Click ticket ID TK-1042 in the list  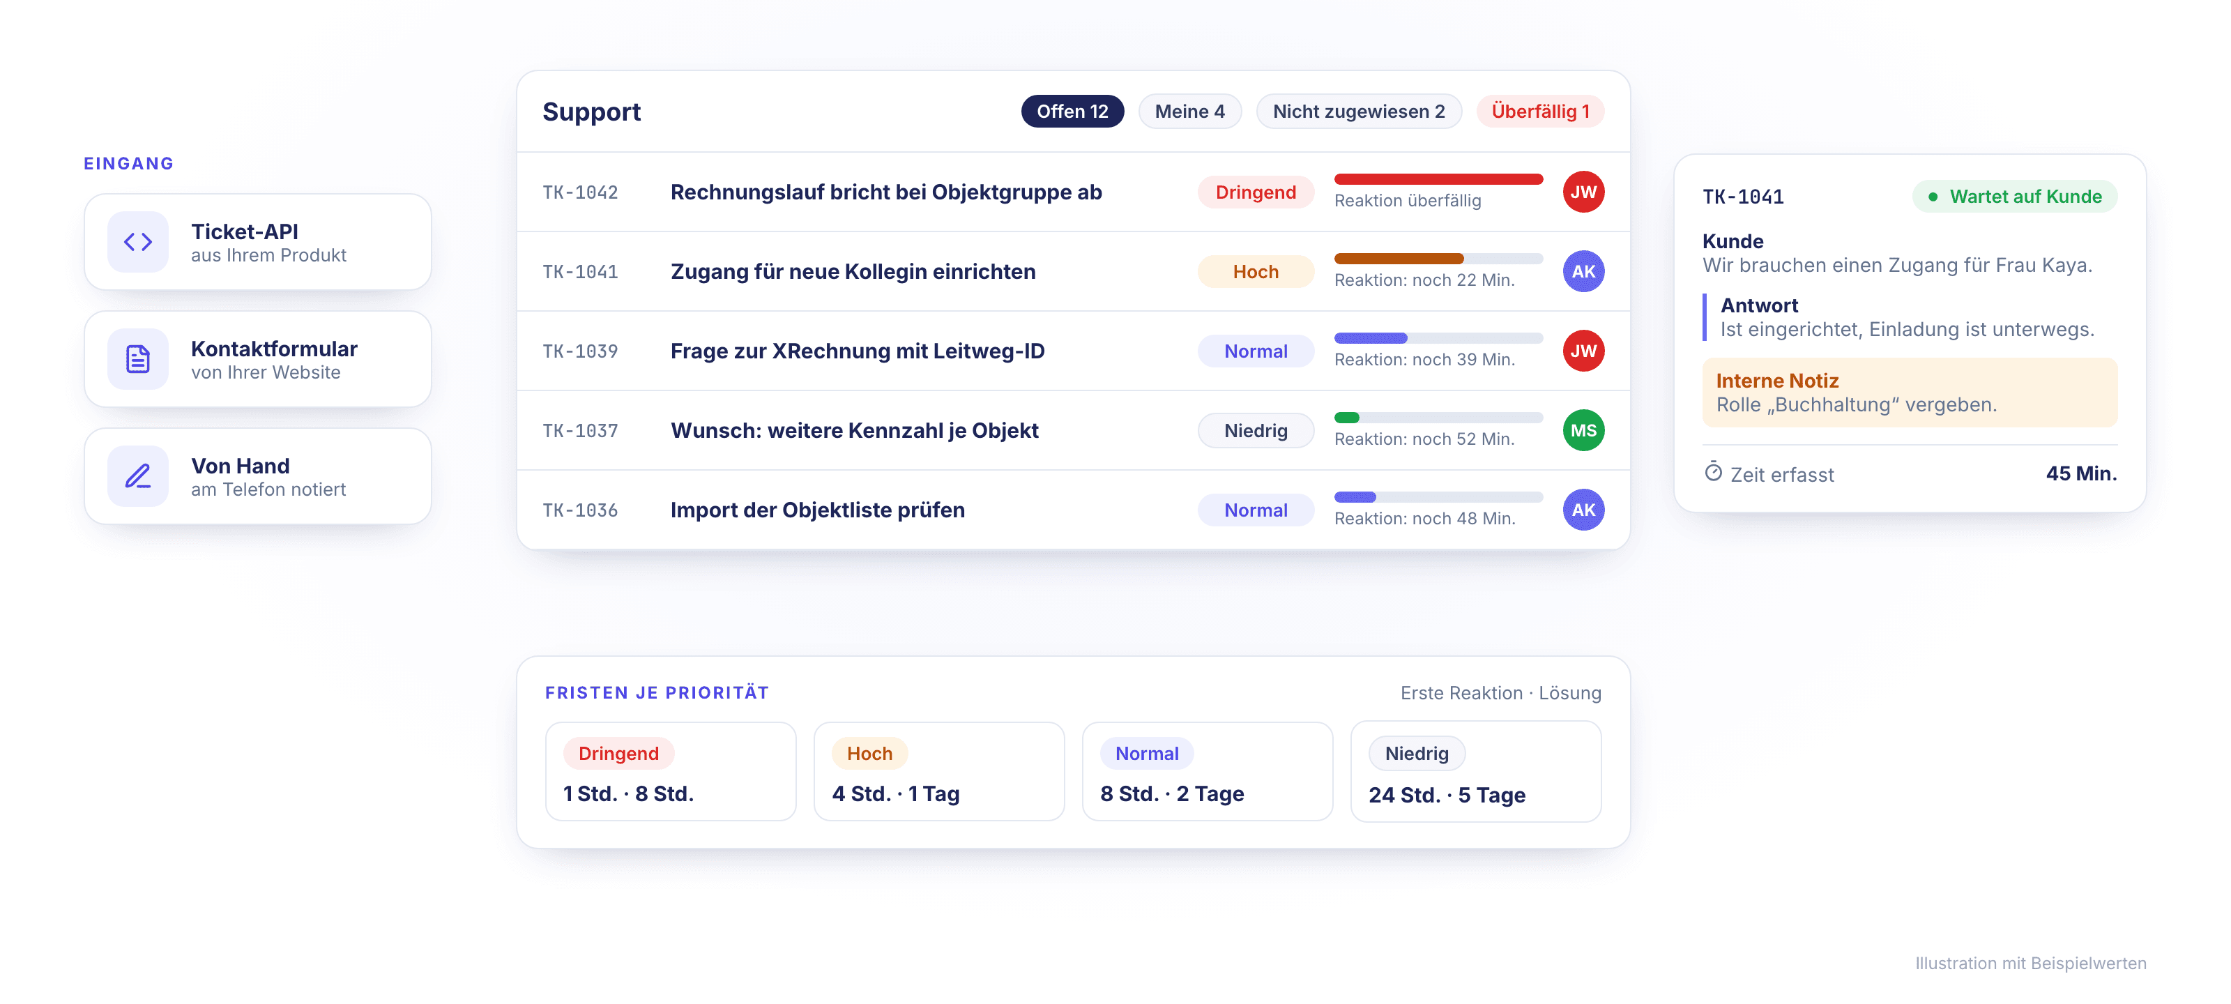coord(580,192)
